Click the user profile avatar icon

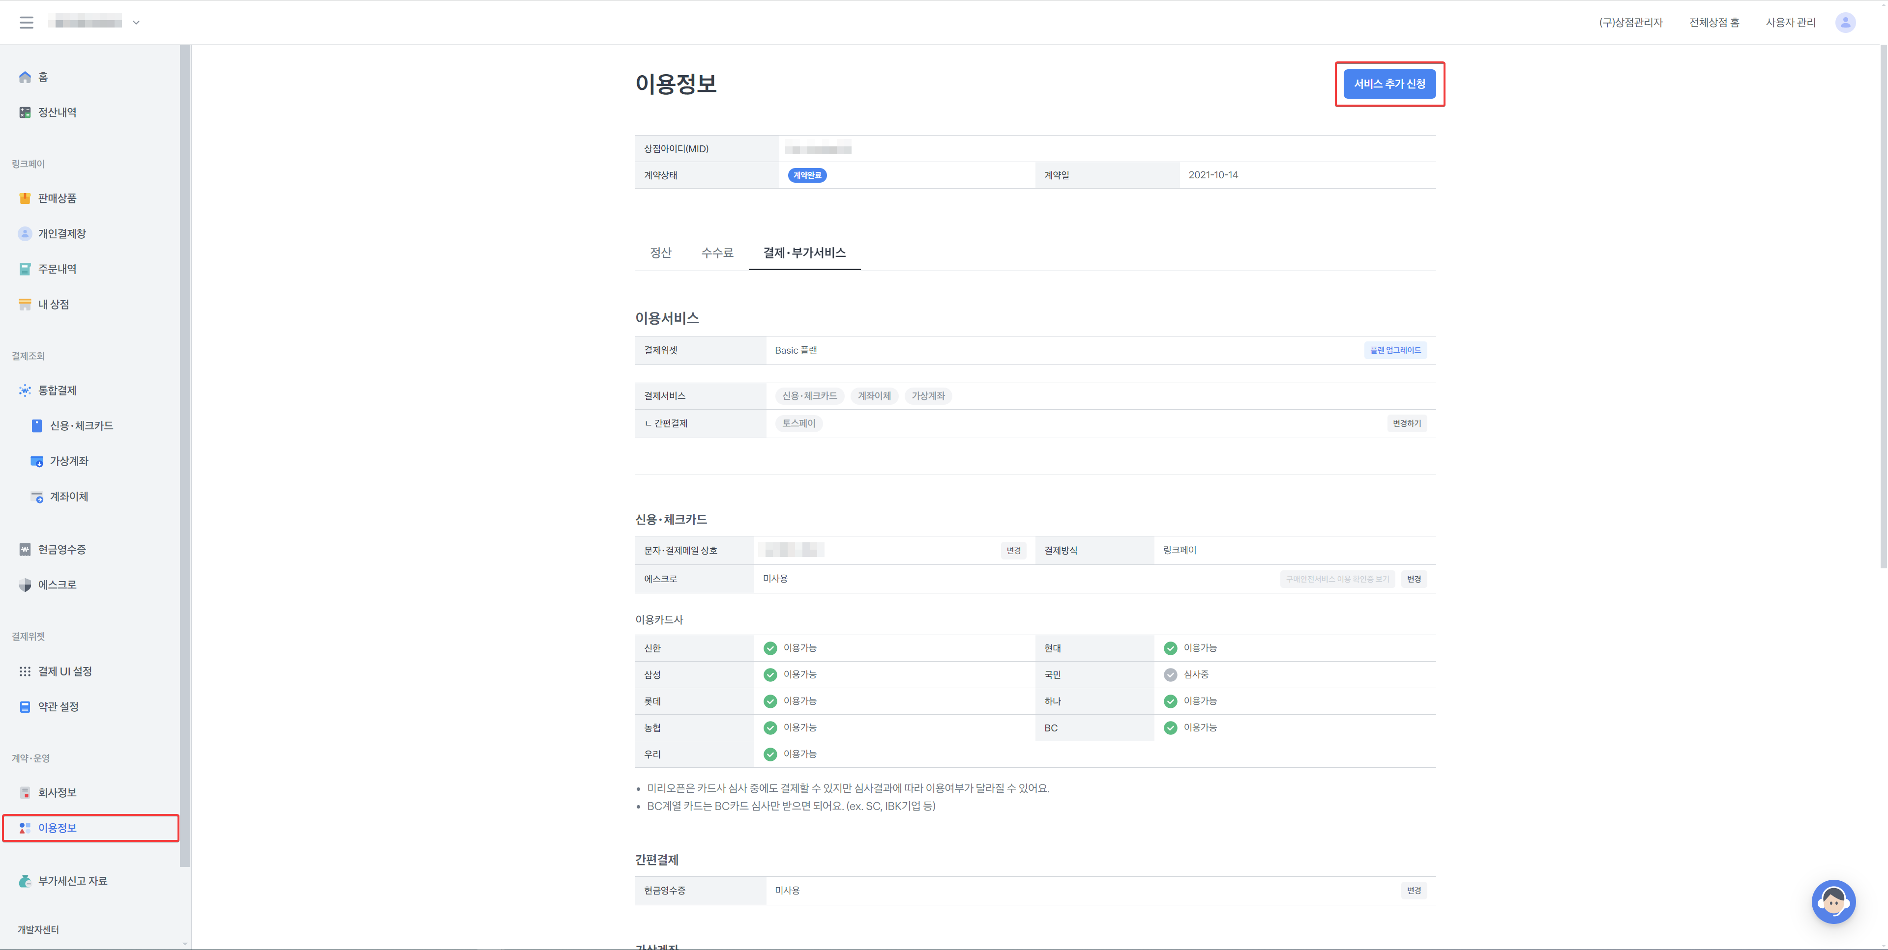pyautogui.click(x=1845, y=23)
